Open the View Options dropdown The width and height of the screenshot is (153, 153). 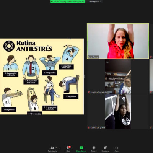pos(95,2)
